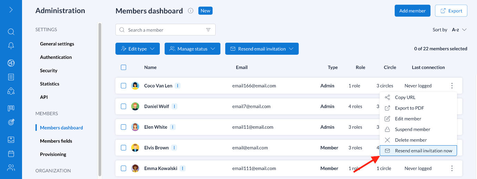Viewport: 477px width, 179px height.
Task: Click Elen White's avatar
Action: (135, 127)
